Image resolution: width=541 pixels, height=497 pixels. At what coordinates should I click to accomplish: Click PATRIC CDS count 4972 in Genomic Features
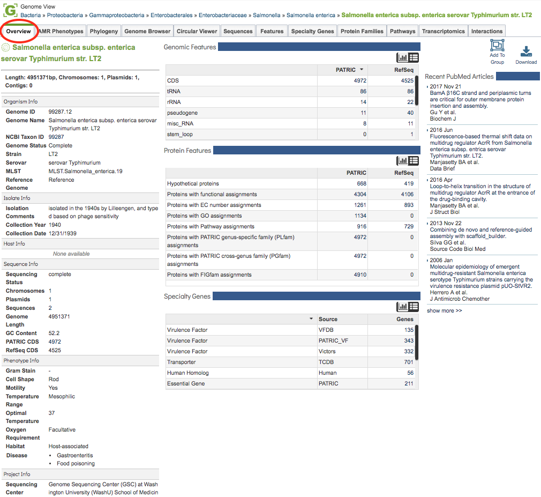360,80
